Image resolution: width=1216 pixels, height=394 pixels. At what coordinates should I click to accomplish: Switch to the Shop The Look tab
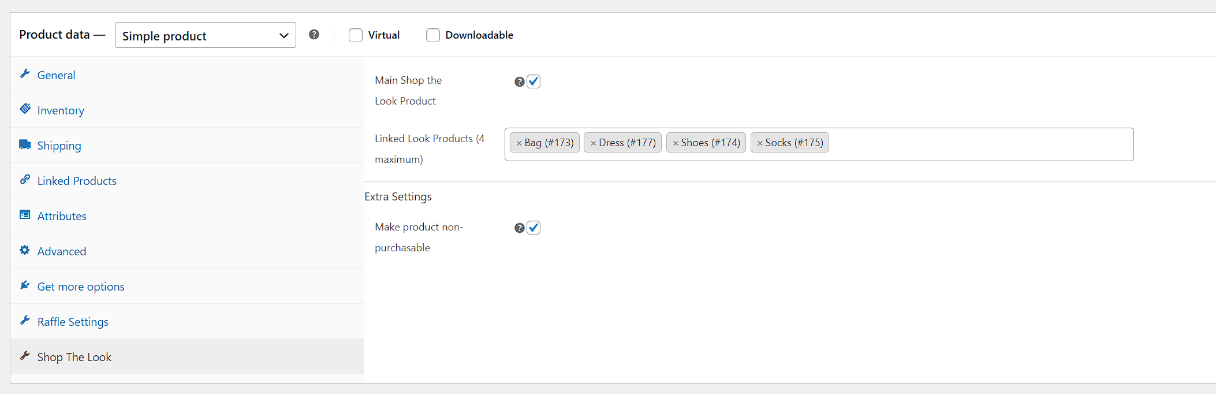(x=74, y=357)
